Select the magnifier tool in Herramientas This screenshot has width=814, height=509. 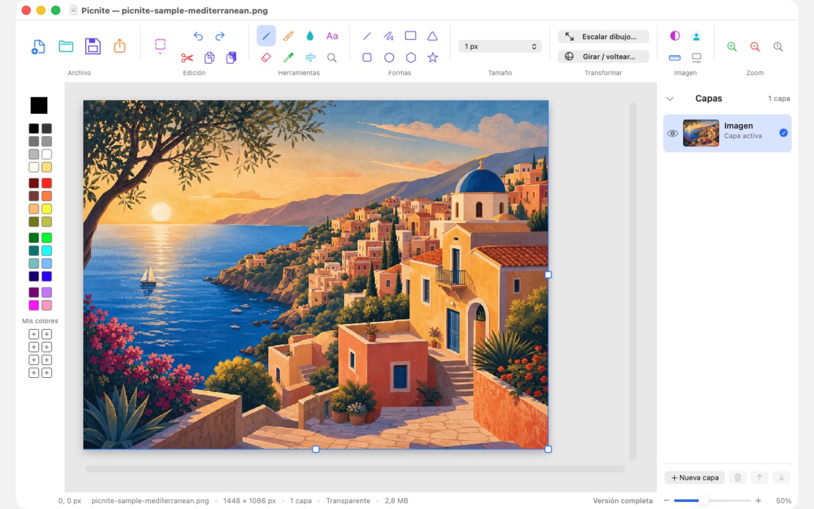click(332, 58)
